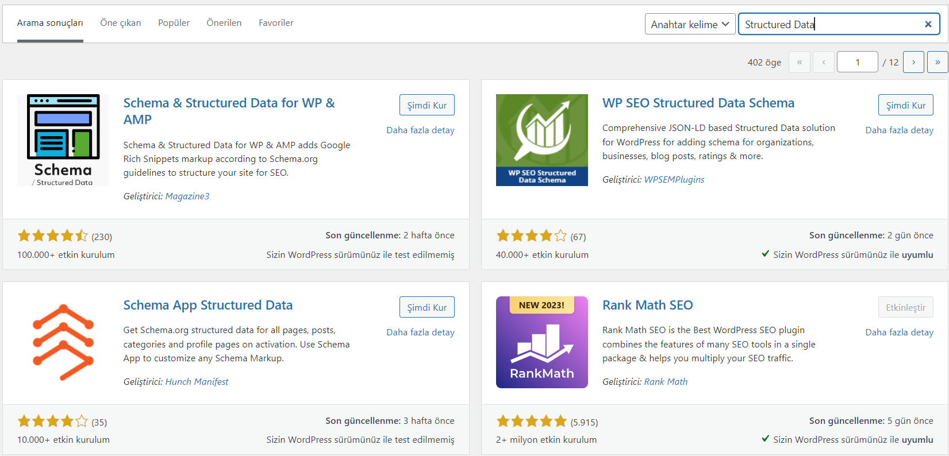Focus the current page number field

click(x=858, y=62)
